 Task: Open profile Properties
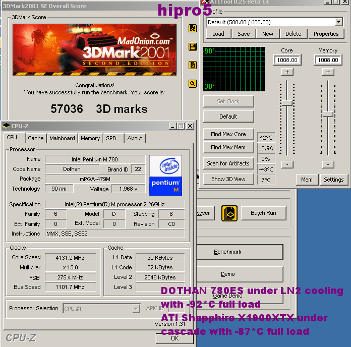326,34
